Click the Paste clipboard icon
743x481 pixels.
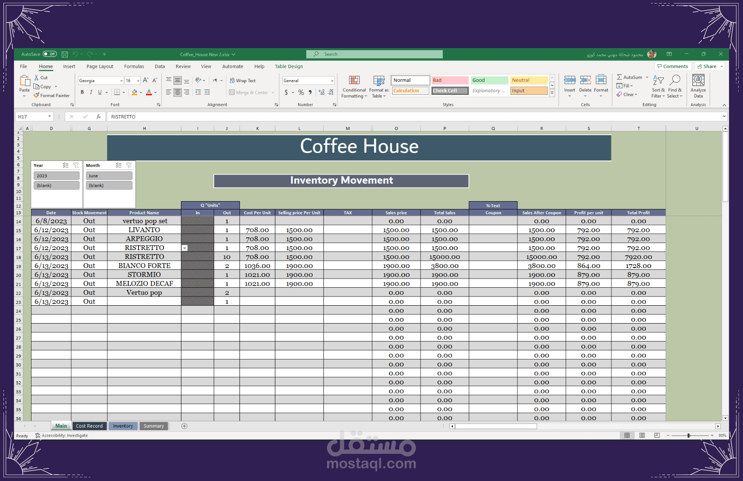(x=24, y=80)
